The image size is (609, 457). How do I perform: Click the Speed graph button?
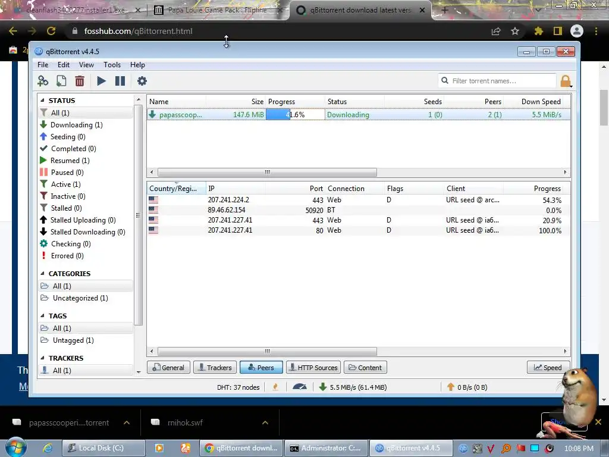tap(548, 368)
